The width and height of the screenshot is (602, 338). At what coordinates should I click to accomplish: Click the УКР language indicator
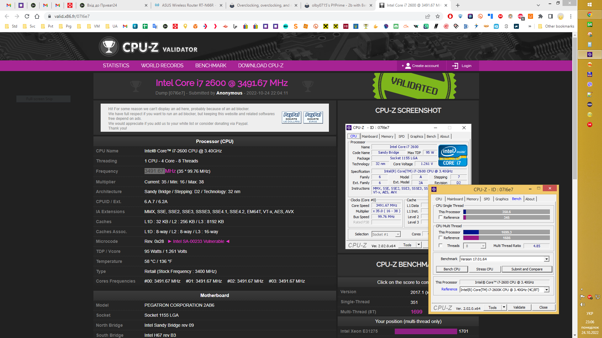click(x=590, y=313)
